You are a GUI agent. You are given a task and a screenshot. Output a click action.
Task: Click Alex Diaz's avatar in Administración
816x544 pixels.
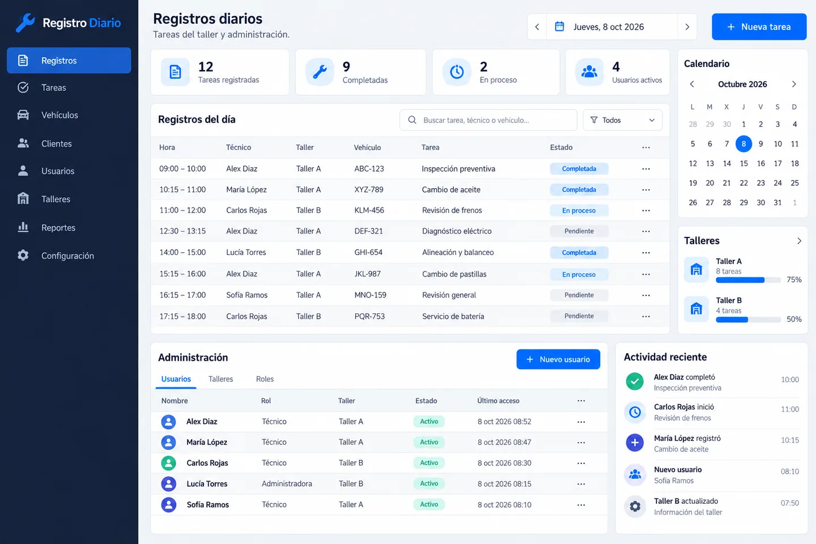pos(168,422)
